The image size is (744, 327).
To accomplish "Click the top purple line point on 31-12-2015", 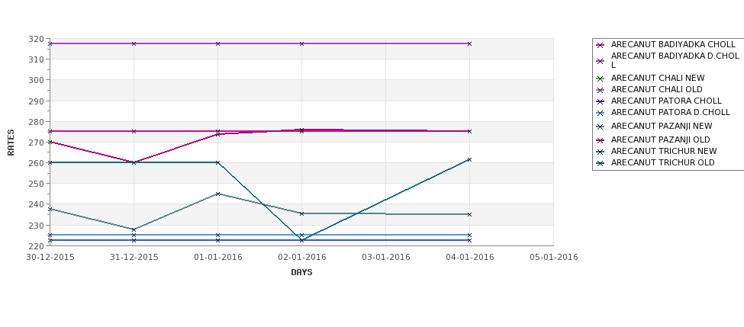I will [134, 43].
